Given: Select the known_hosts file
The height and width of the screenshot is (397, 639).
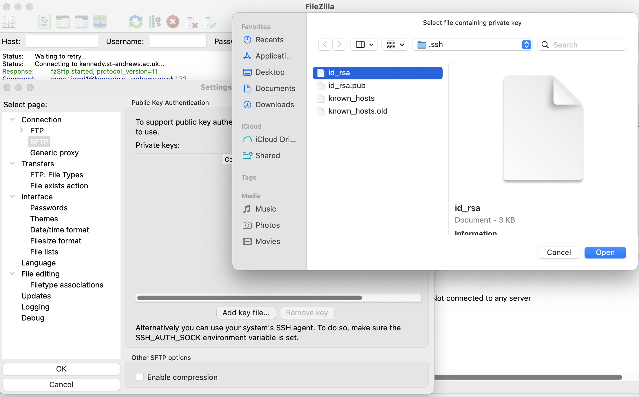Looking at the screenshot, I should coord(377,98).
